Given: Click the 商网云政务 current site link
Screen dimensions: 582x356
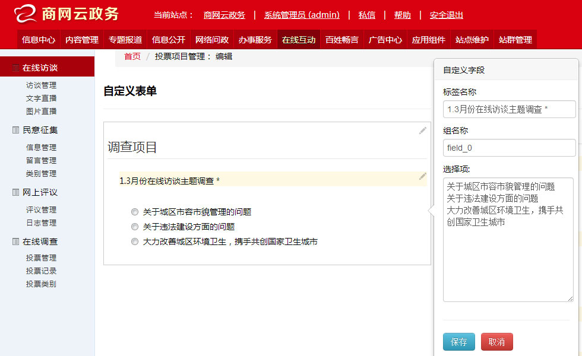Looking at the screenshot, I should pos(224,15).
